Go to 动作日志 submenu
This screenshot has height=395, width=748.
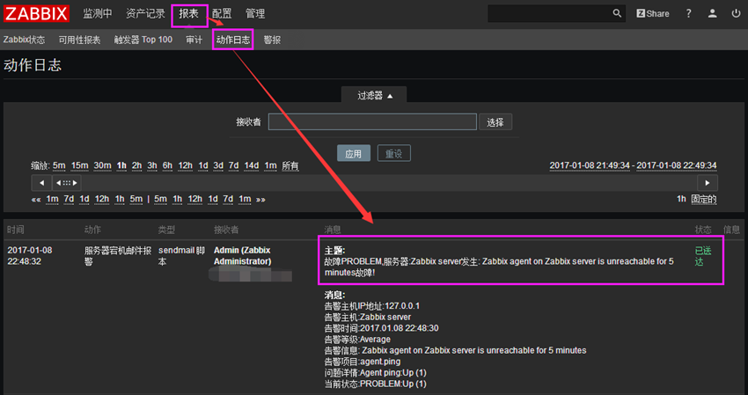point(233,40)
